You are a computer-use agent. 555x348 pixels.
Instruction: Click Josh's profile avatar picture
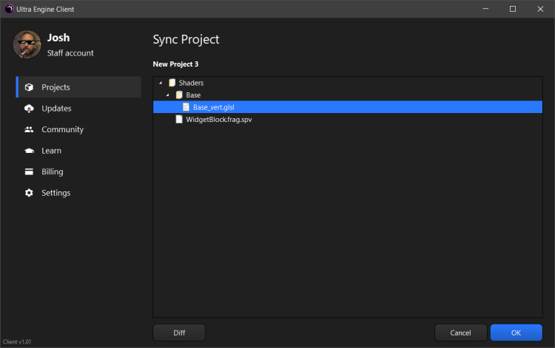(27, 45)
